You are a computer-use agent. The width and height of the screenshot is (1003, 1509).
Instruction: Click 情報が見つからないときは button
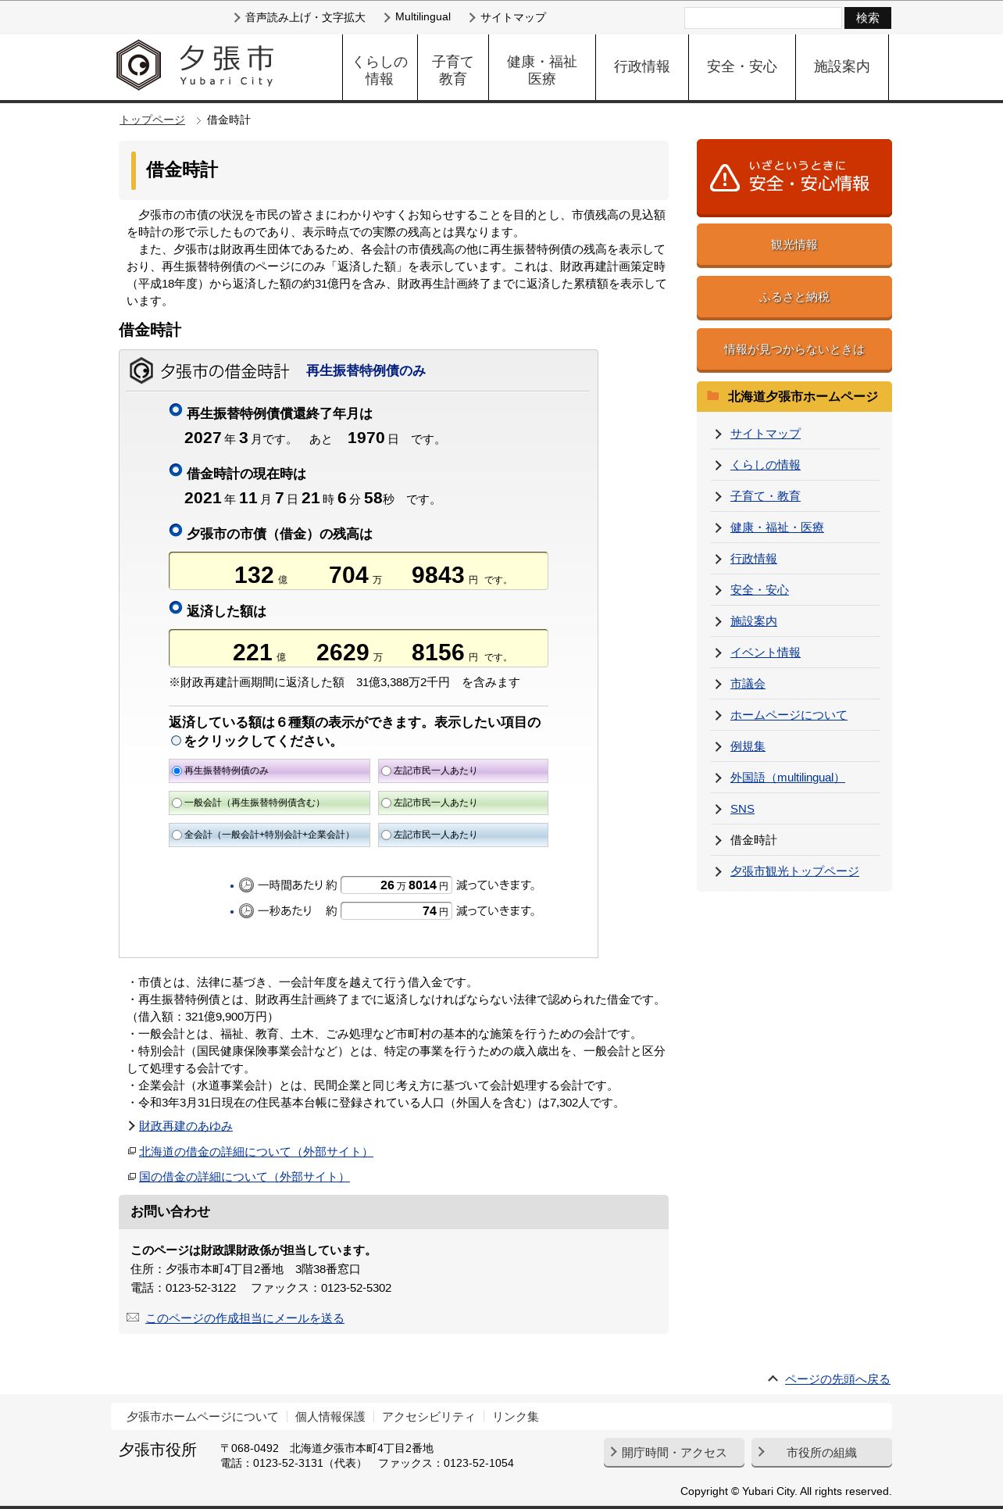794,349
